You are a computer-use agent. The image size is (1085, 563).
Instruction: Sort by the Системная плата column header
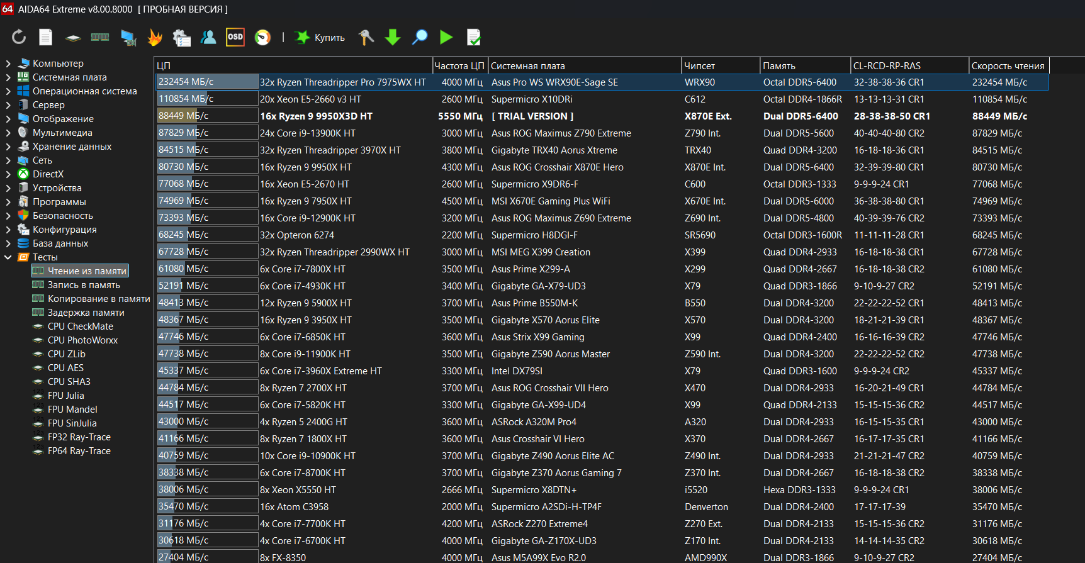coord(585,65)
